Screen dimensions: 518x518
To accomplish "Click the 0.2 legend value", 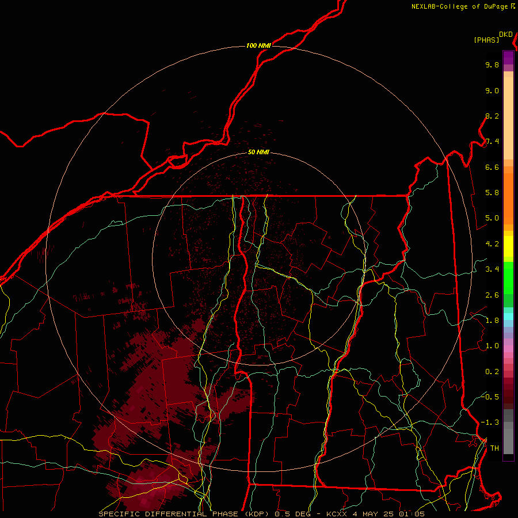I will (x=492, y=372).
